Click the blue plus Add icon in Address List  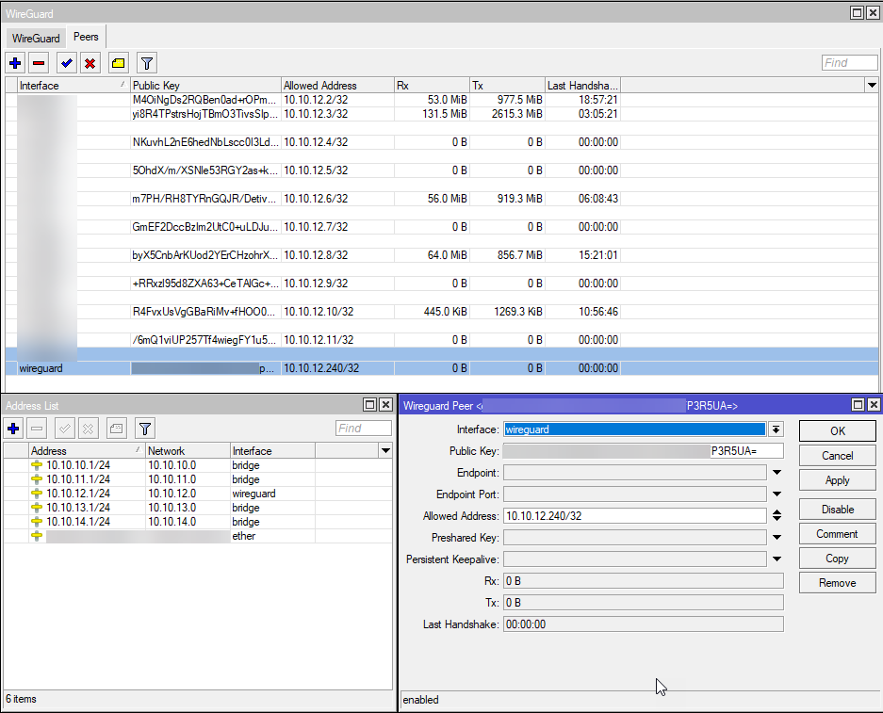coord(14,429)
